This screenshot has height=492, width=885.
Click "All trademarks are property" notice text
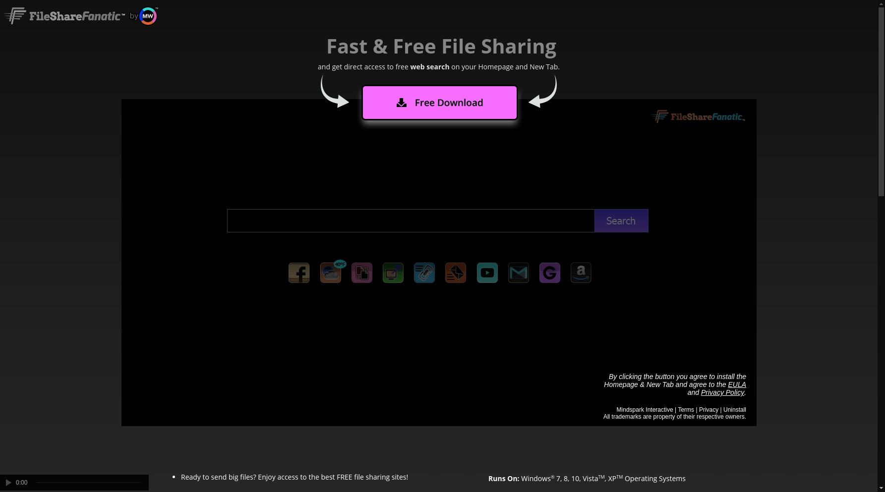[674, 417]
